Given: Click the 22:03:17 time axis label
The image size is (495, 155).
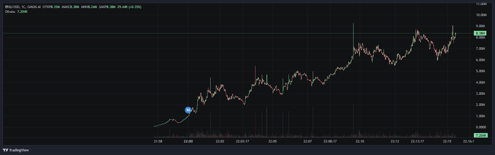Looking at the screenshot, I should [x=242, y=141].
